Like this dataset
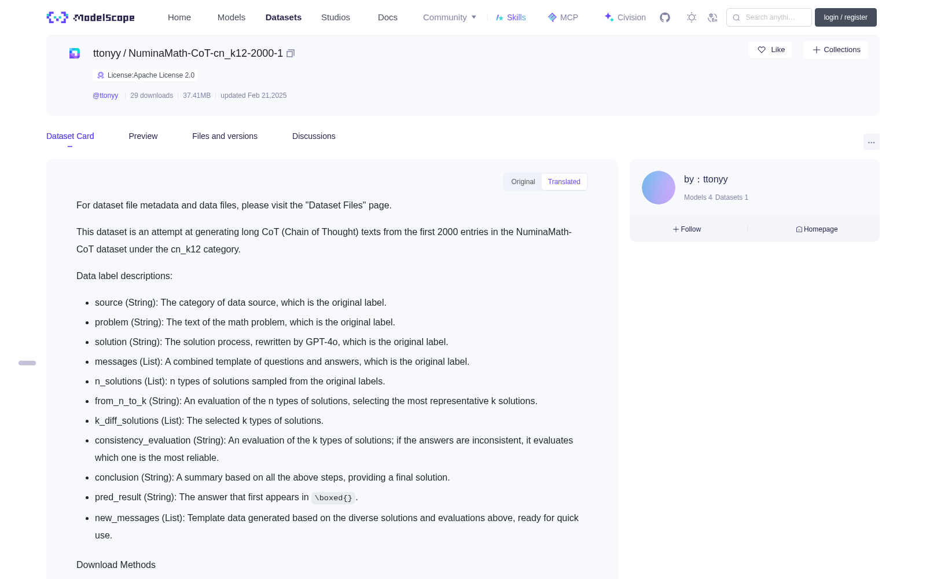Screen dimensions: 926x579 pyautogui.click(x=770, y=50)
